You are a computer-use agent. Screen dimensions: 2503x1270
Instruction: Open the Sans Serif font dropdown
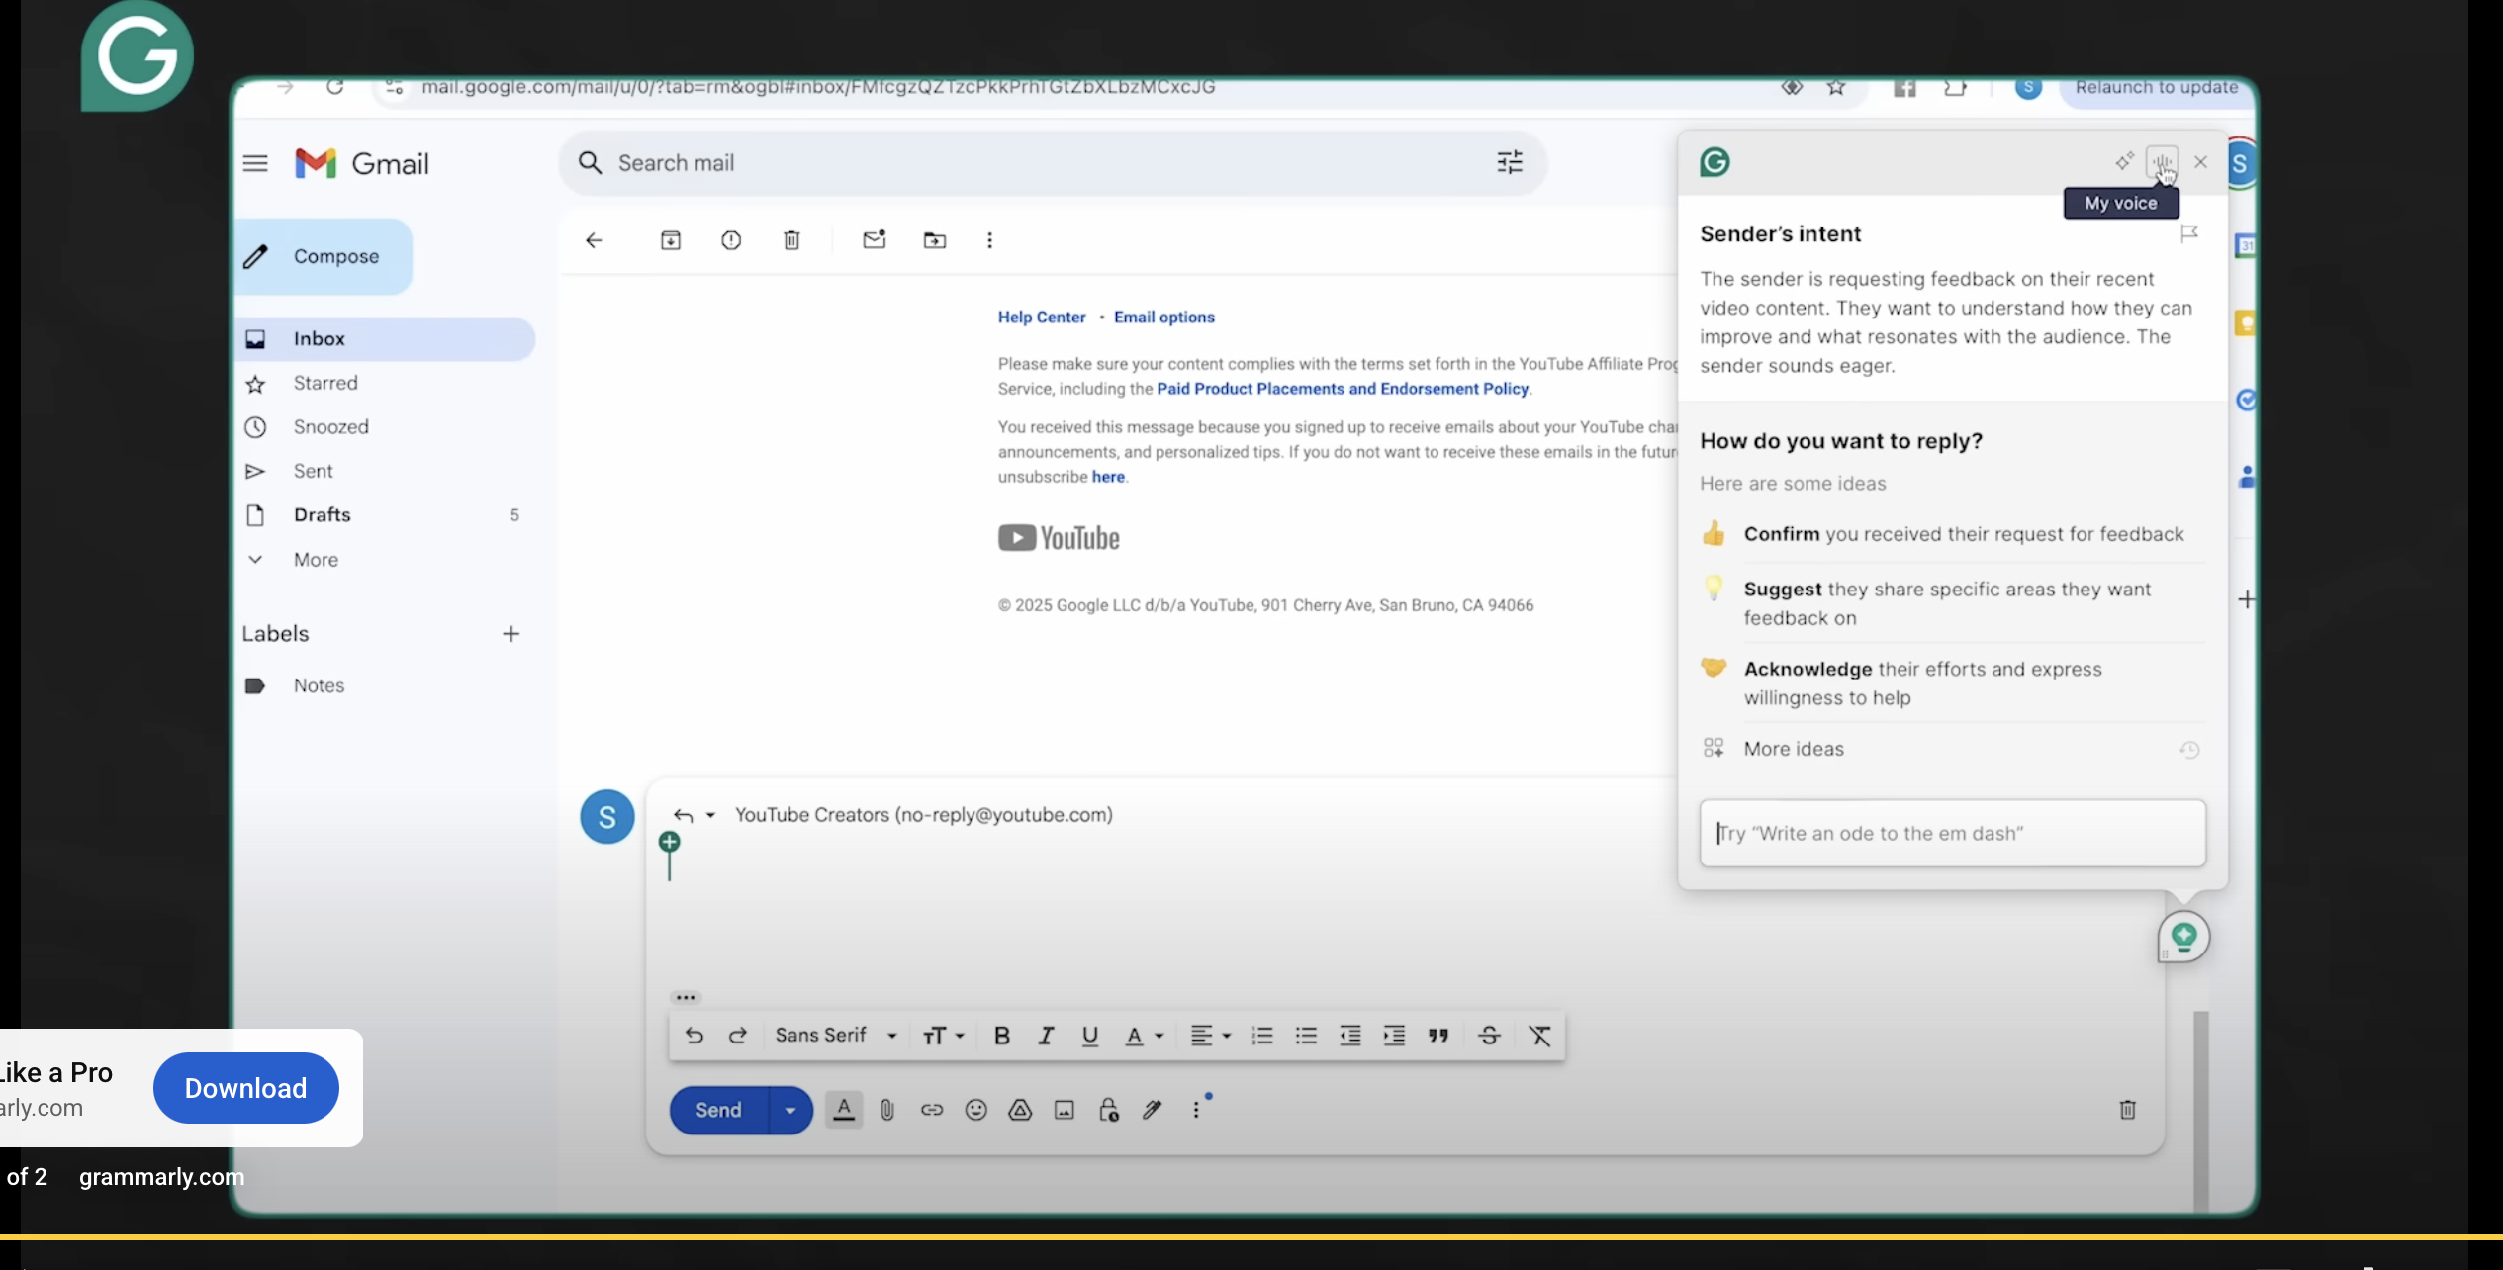(x=836, y=1036)
